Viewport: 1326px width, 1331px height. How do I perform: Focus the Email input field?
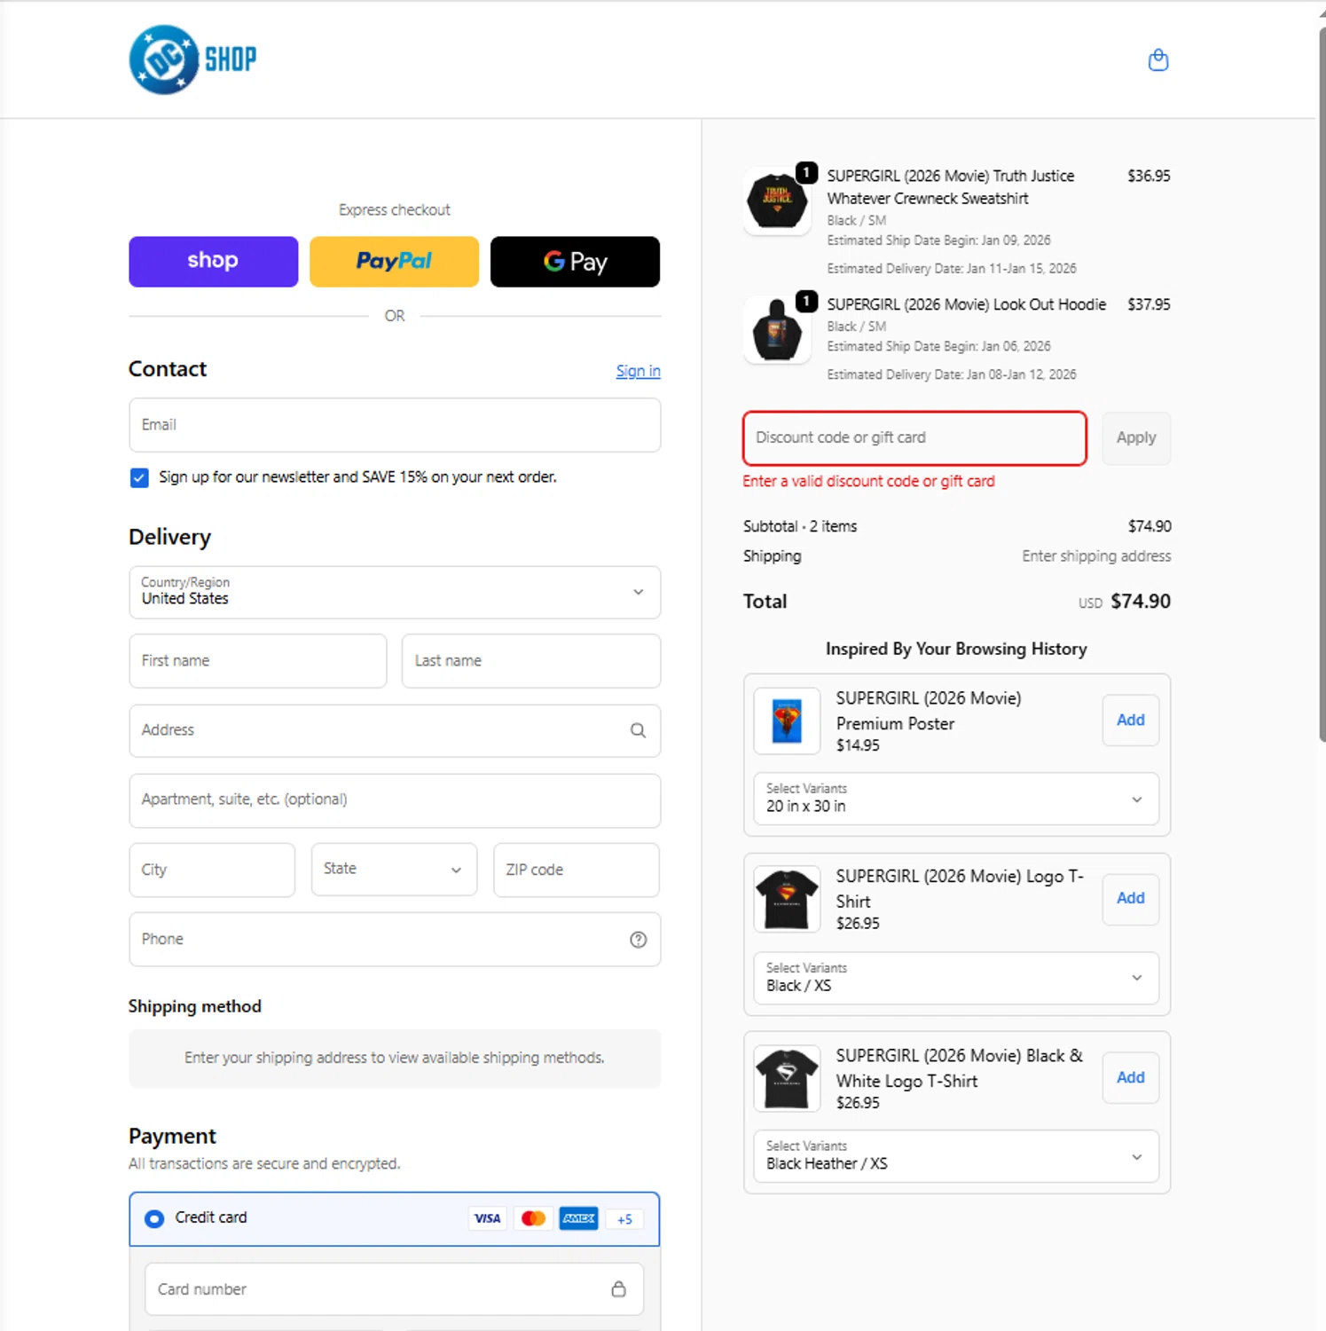[395, 425]
